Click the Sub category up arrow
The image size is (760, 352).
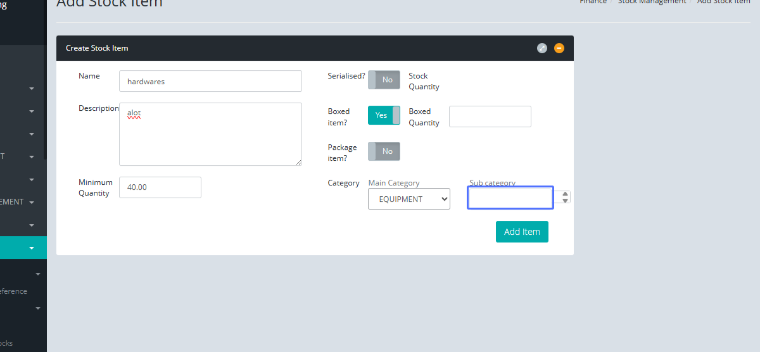point(566,194)
